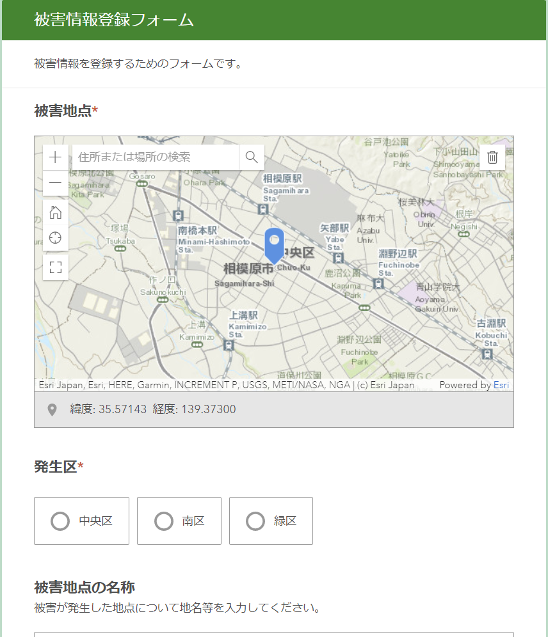Zoom in on the map
The width and height of the screenshot is (548, 637).
tap(56, 157)
